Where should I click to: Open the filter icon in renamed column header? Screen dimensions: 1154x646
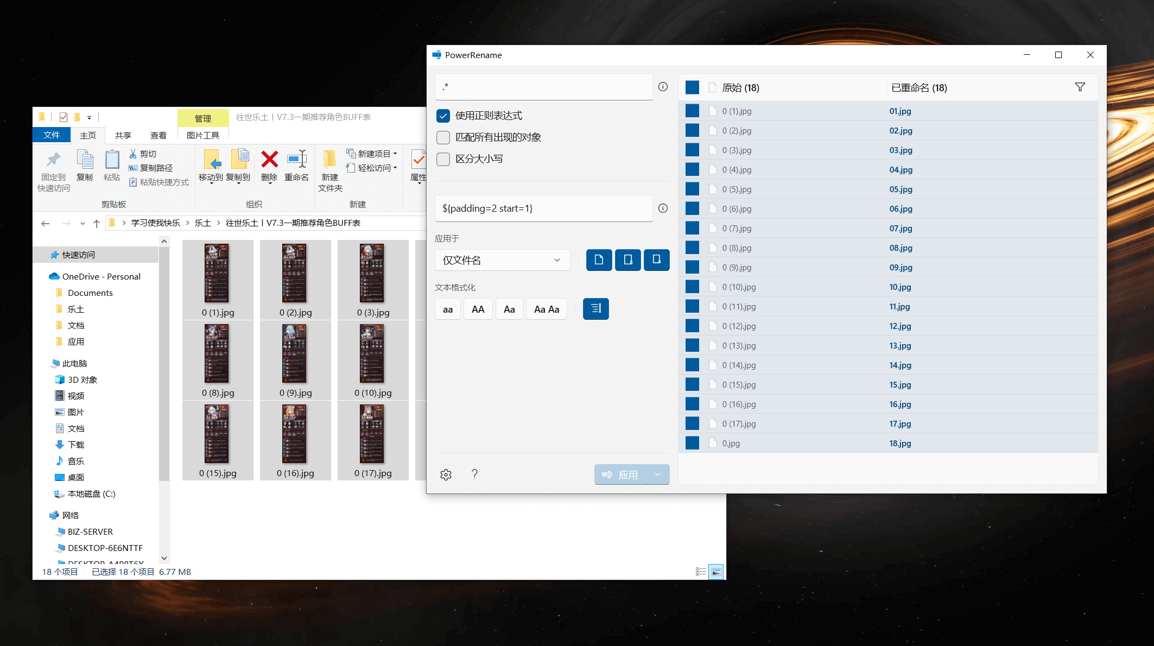pos(1080,87)
